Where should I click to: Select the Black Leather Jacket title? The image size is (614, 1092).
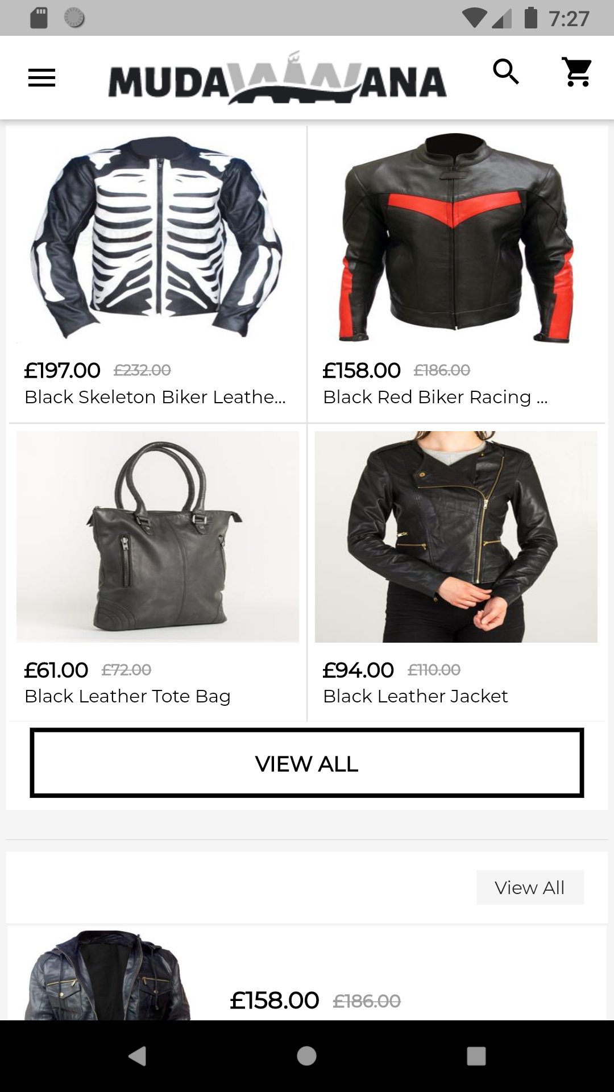416,696
